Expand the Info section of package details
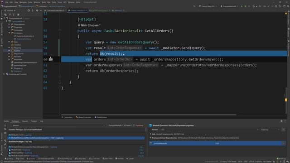Image resolution: width=290 pixels, height=163 pixels. pos(150,134)
